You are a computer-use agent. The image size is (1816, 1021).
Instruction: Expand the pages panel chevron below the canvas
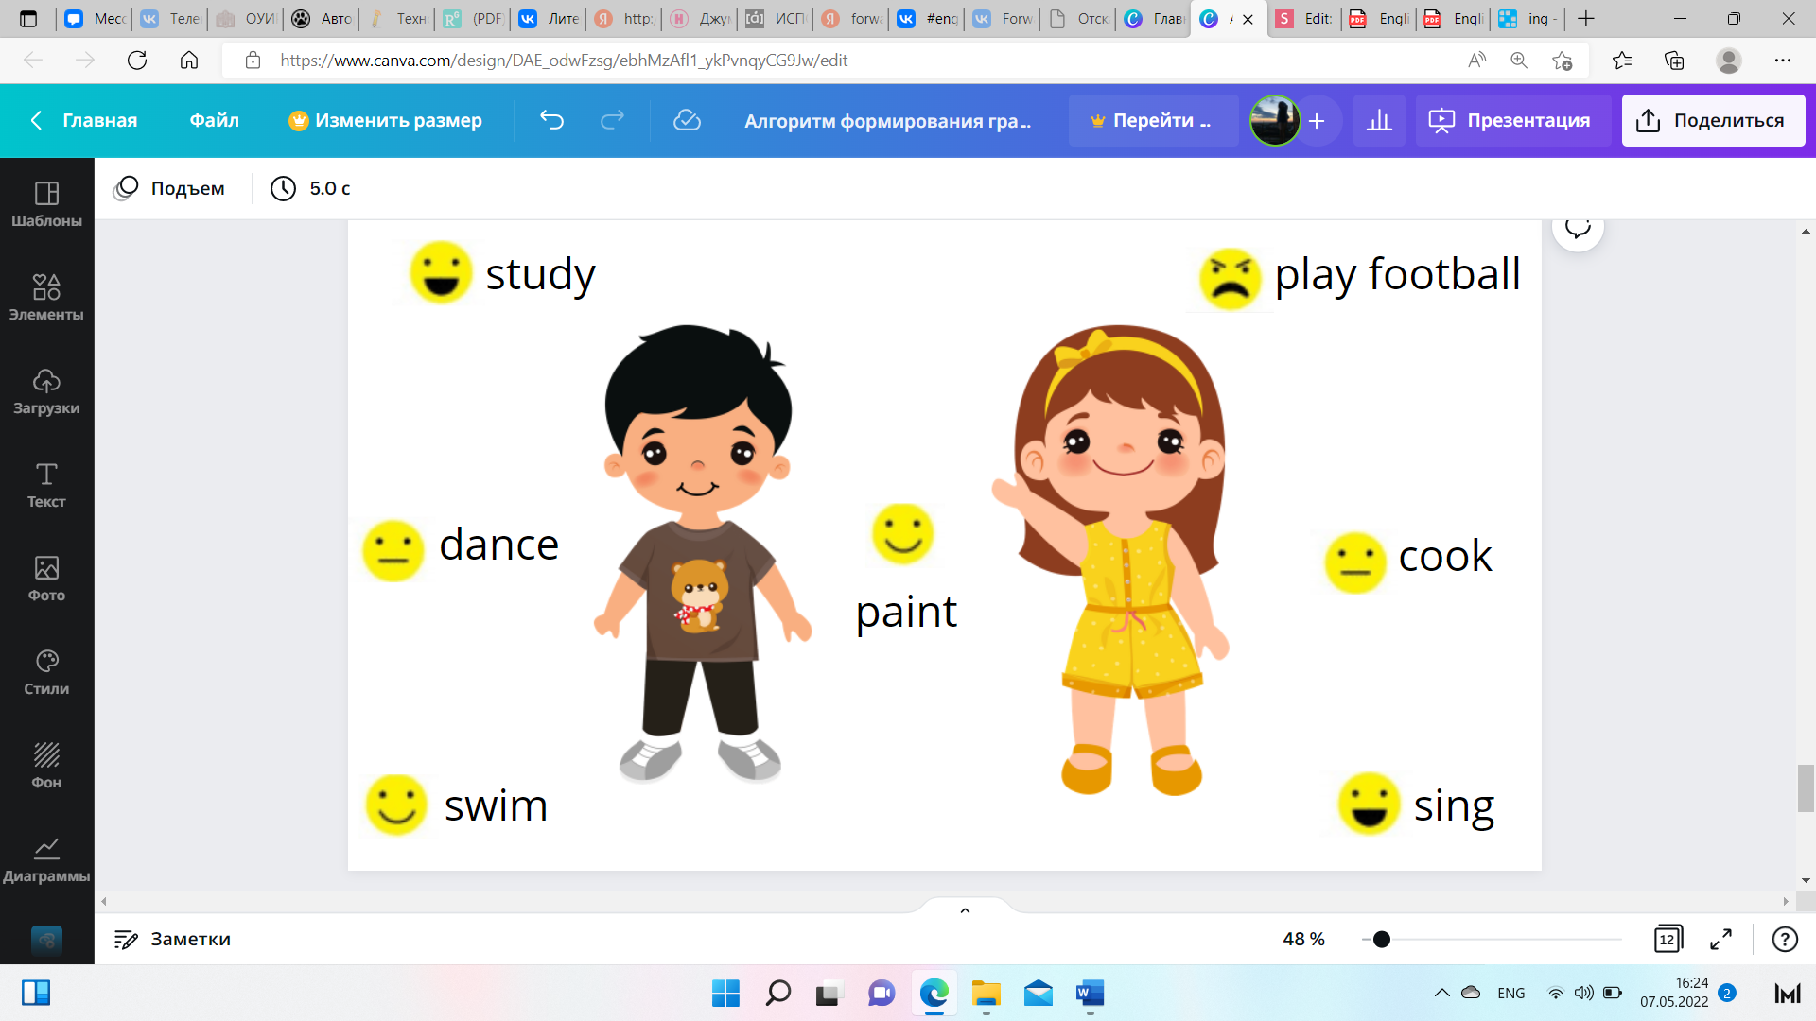click(x=965, y=910)
